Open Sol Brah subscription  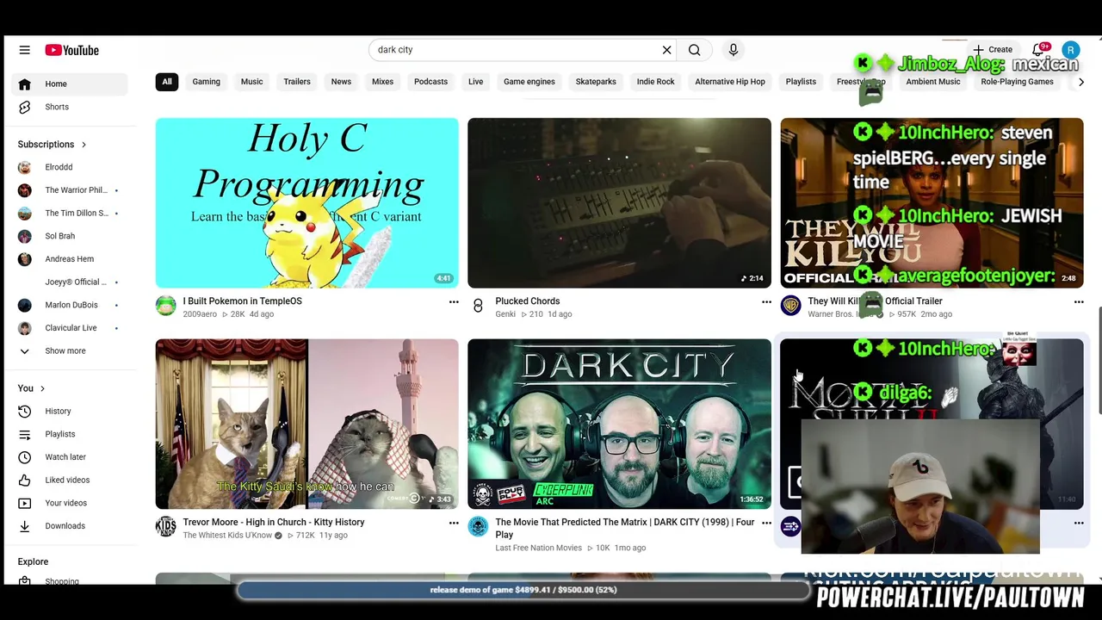70,236
